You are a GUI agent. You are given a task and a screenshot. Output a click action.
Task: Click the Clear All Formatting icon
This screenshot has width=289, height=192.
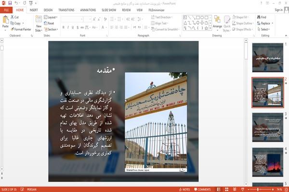(105, 19)
